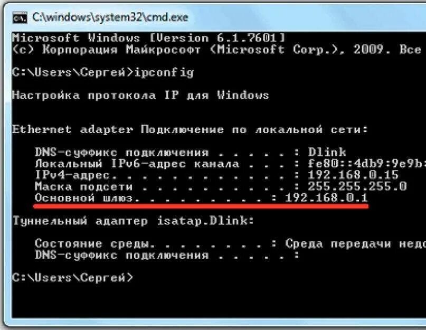Click the fe80::4db9:9e9b IPv6 address
This screenshot has width=426, height=330.
(366, 163)
